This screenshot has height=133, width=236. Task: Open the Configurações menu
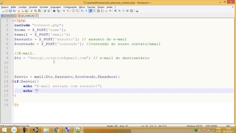pos(70,7)
